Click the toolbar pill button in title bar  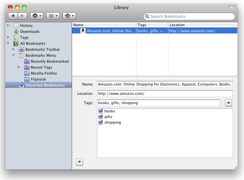pyautogui.click(x=232, y=7)
